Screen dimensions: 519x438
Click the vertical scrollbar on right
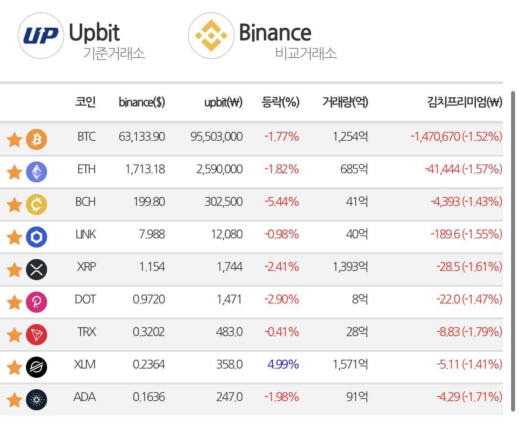pos(513,251)
